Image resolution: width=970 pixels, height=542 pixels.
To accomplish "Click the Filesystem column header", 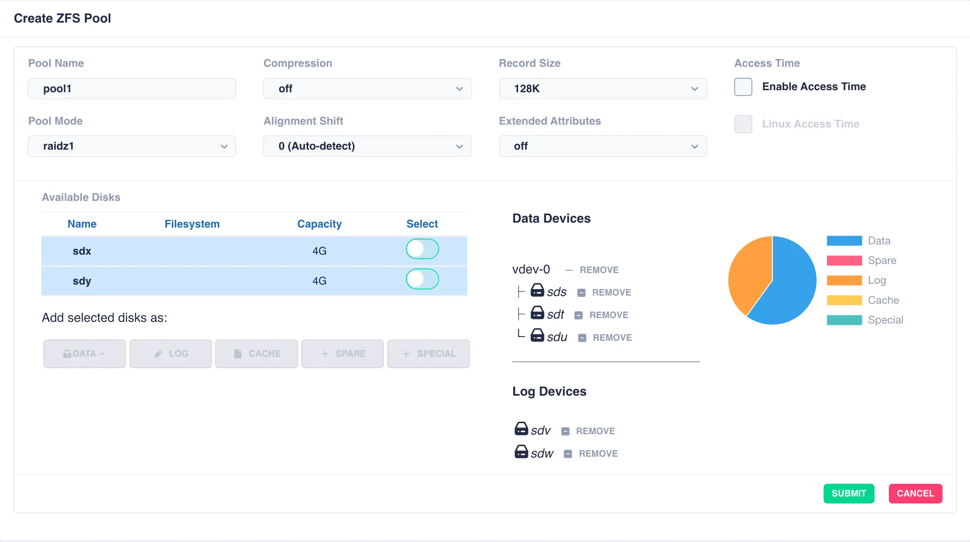I will pos(192,224).
